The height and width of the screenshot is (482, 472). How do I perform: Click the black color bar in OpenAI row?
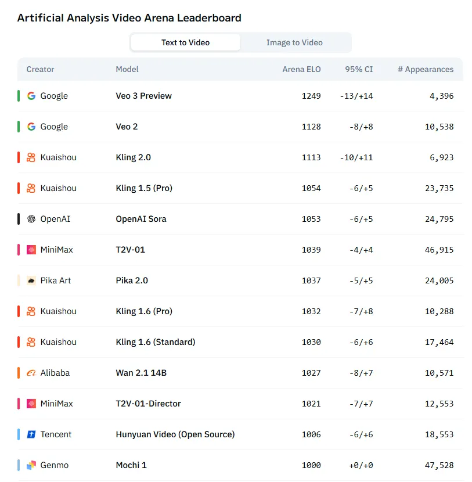tap(19, 219)
